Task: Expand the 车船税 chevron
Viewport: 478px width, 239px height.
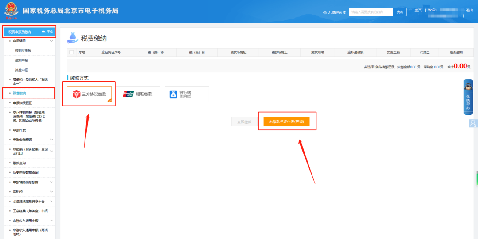Action: [x=51, y=191]
